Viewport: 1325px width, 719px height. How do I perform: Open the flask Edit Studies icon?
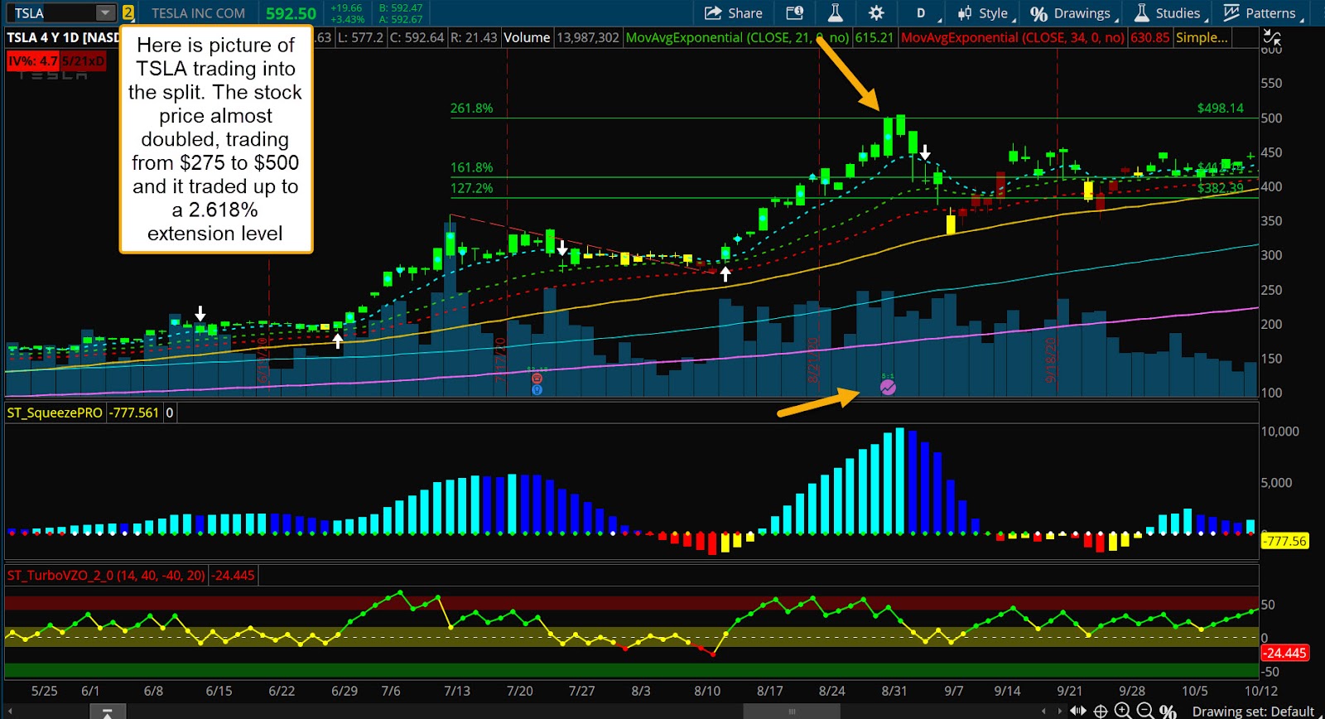[835, 13]
